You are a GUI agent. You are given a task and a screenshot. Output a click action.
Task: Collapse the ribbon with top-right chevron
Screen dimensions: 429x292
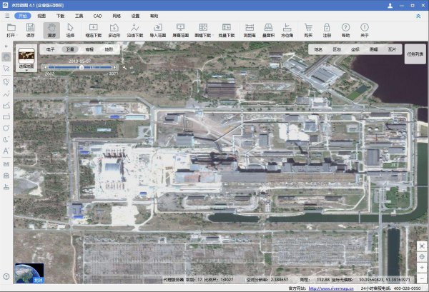[418, 14]
